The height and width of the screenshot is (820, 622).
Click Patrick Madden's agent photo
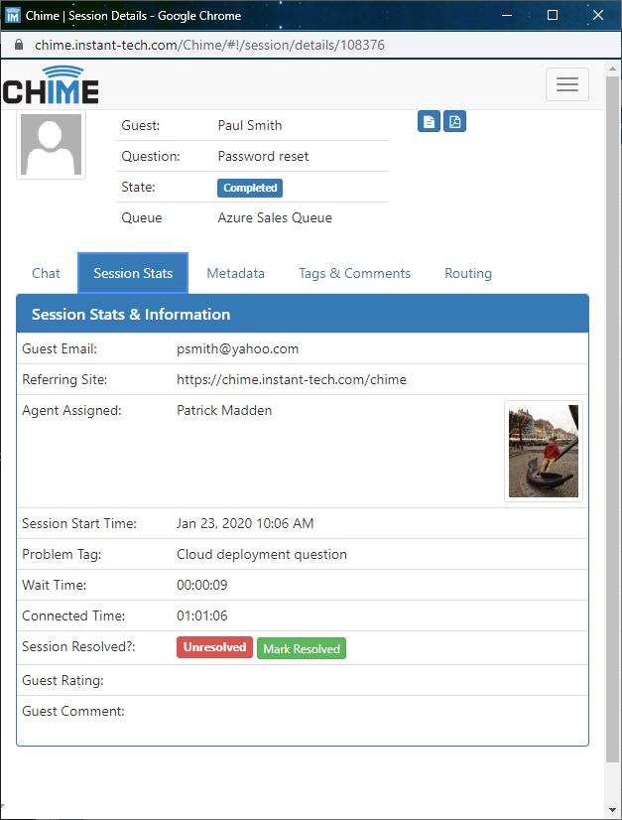[x=543, y=452]
